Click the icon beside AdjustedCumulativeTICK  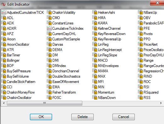pyautogui.click(x=4, y=12)
